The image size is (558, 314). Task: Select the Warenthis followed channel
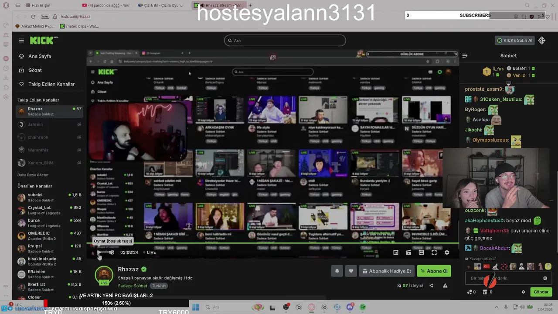pos(49,150)
